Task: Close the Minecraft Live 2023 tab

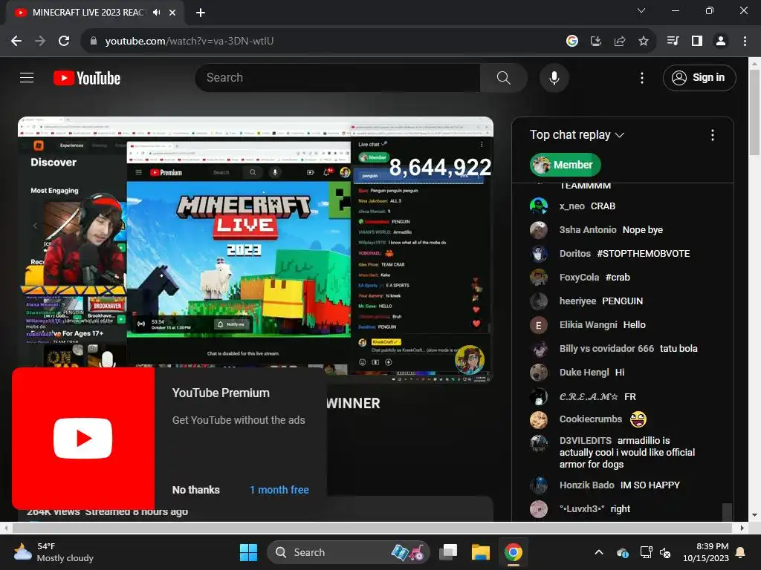Action: [172, 13]
